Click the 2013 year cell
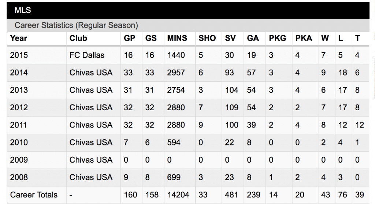 19,90
